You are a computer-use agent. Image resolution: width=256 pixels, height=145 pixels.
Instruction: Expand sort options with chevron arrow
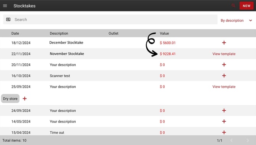pyautogui.click(x=250, y=21)
